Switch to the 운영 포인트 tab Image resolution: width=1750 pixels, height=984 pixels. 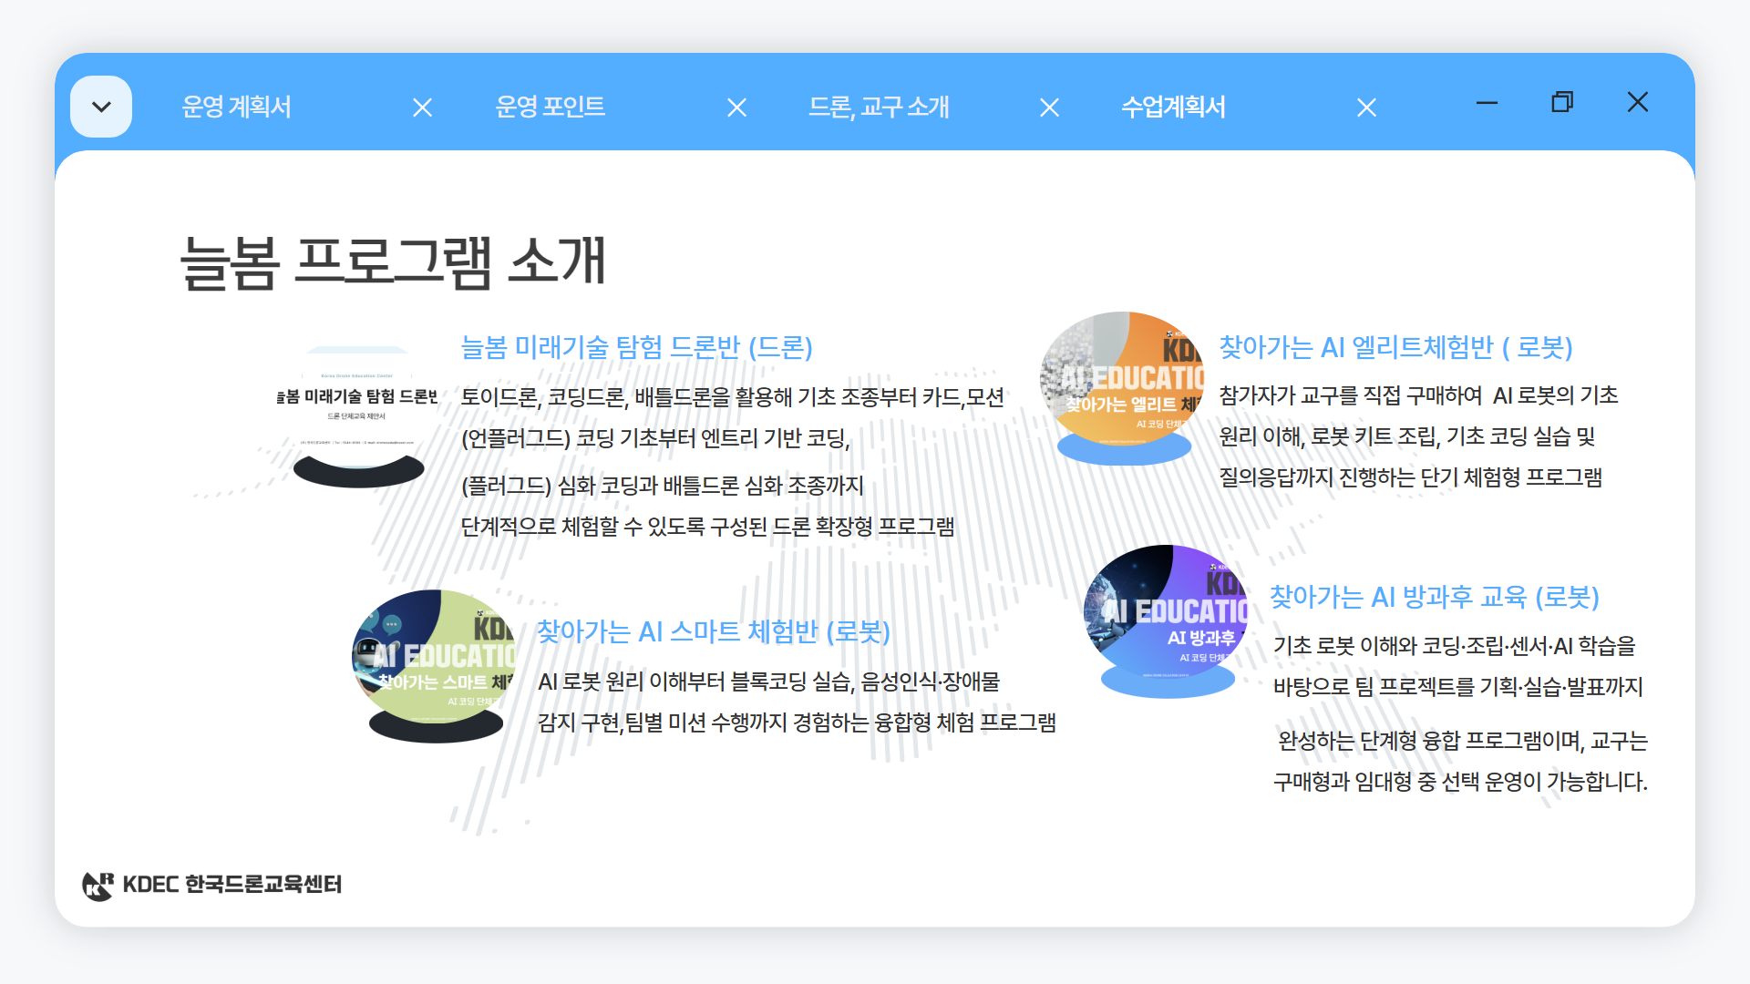pos(551,107)
